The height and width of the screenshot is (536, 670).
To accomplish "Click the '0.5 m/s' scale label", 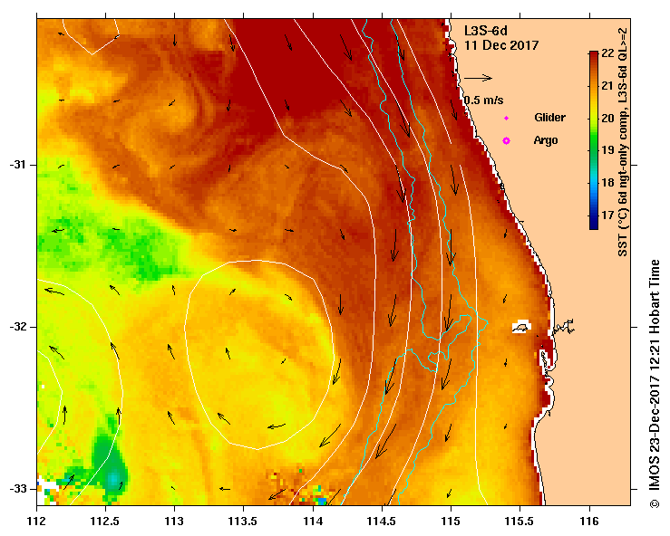I will pos(484,100).
